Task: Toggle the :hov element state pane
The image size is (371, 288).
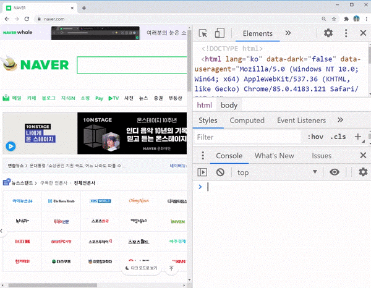Action: (x=315, y=137)
